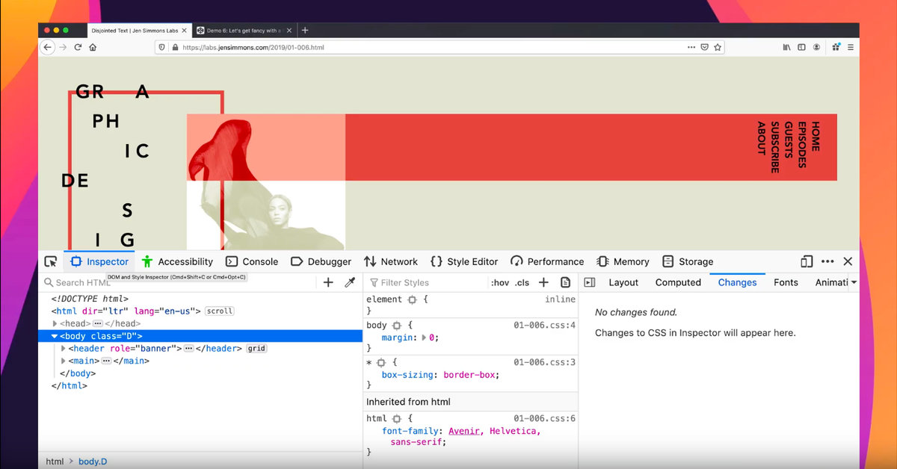Toggle Responsive Design Mode
897x469 pixels.
tap(807, 261)
